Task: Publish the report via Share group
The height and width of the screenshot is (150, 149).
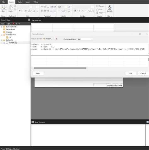Action: coord(110,9)
